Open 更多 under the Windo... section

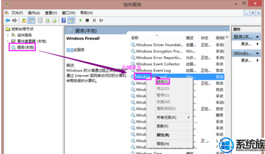(246, 60)
